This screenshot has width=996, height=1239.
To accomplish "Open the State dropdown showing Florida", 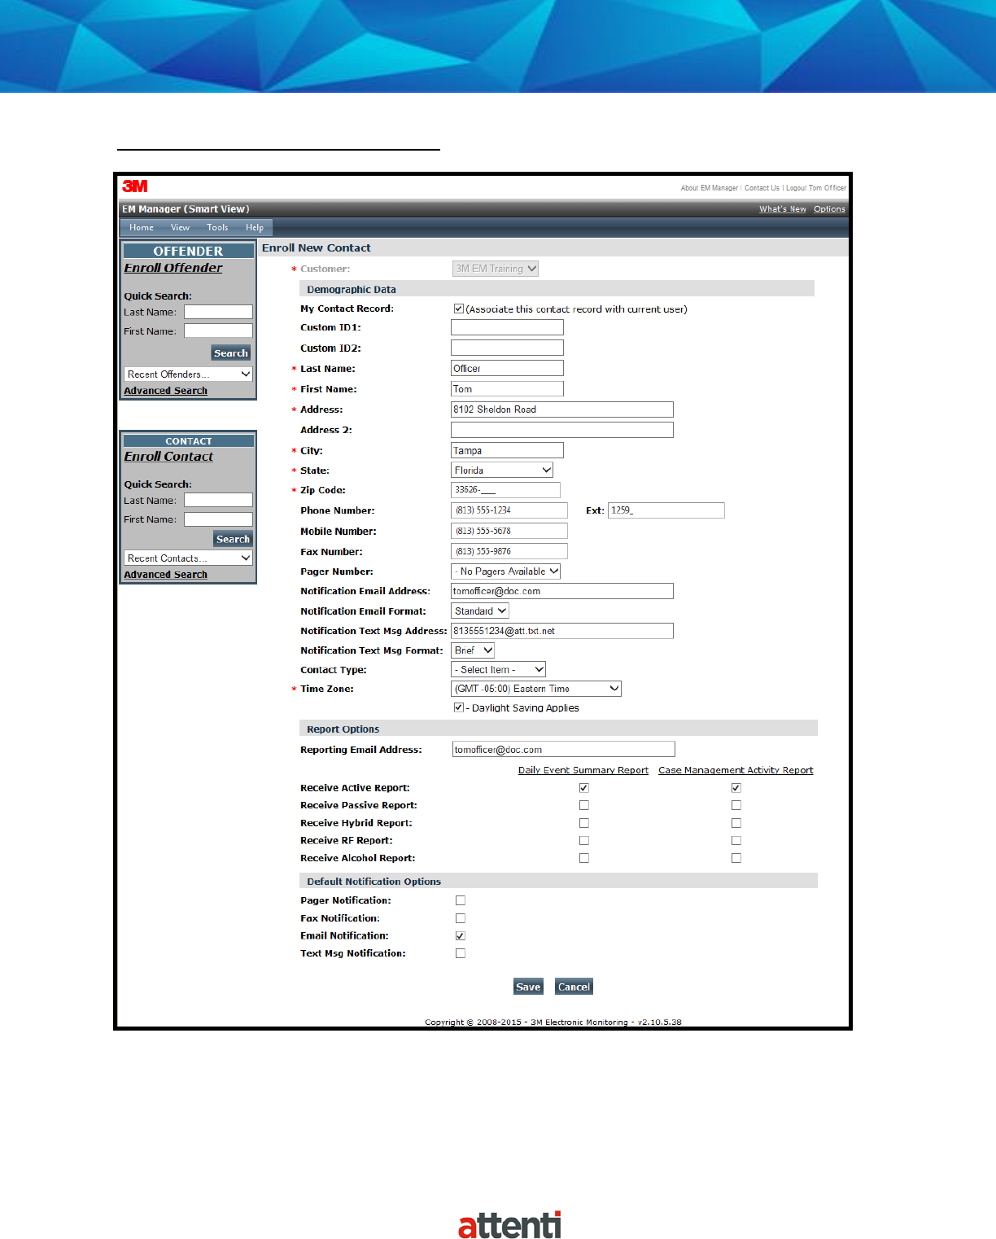I will (x=502, y=471).
